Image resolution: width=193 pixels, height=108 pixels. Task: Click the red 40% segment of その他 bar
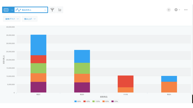[x=125, y=81]
